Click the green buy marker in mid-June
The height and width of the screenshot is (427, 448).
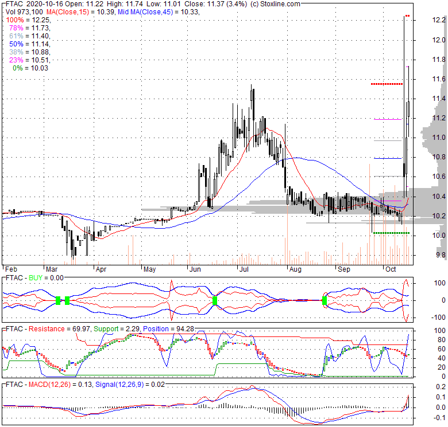click(215, 300)
